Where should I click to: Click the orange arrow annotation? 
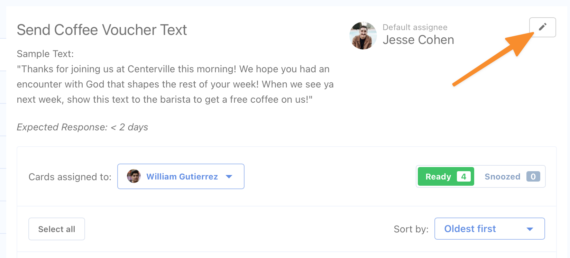click(494, 58)
